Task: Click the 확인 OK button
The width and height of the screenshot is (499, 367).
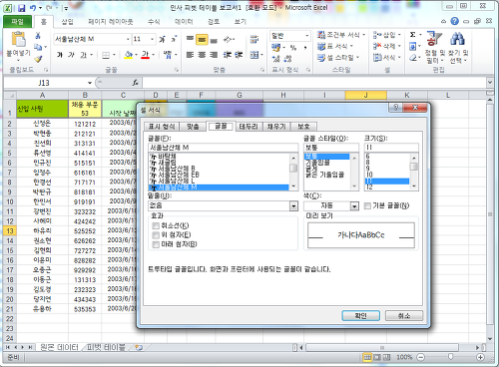Action: point(360,315)
